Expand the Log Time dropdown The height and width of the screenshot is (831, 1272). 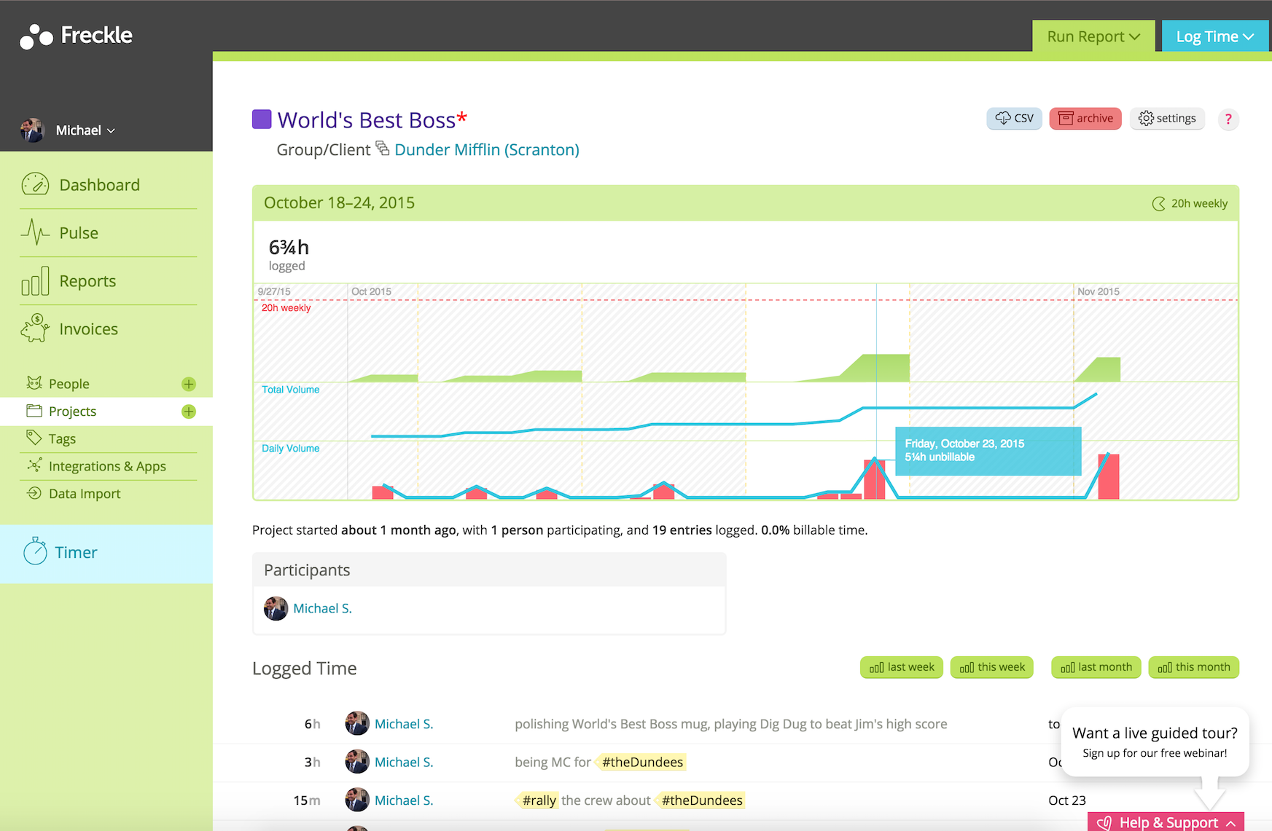point(1214,35)
